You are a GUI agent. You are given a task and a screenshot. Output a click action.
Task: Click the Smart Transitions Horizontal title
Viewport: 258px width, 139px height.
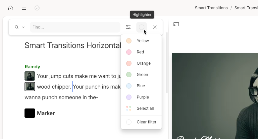click(73, 45)
